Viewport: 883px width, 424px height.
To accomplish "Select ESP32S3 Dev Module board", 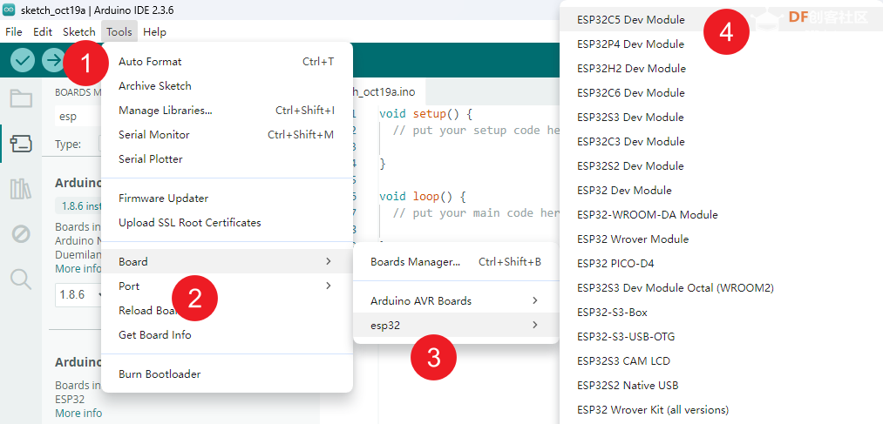I will click(630, 117).
